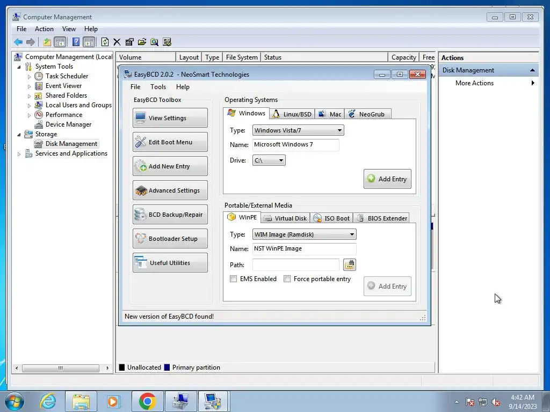Click Microsoft Windows 7 name field
This screenshot has height=412, width=550.
coord(296,145)
